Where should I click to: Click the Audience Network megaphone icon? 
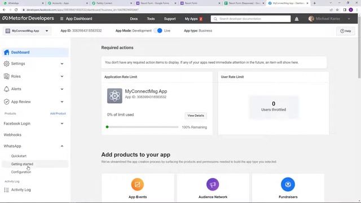213,184
